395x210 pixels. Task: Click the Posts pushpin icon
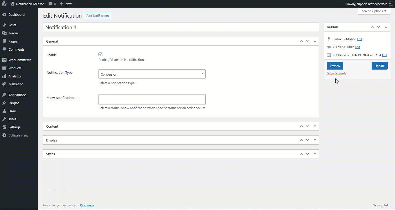pyautogui.click(x=4, y=25)
